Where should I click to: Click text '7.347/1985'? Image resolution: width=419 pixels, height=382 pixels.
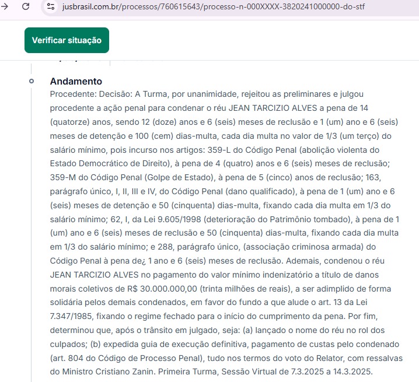click(71, 316)
